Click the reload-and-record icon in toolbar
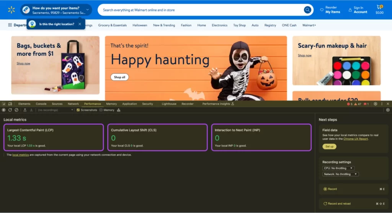The width and height of the screenshot is (392, 213). 10,110
